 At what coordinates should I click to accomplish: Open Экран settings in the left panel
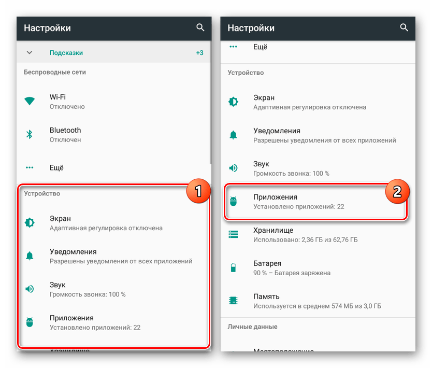[114, 223]
